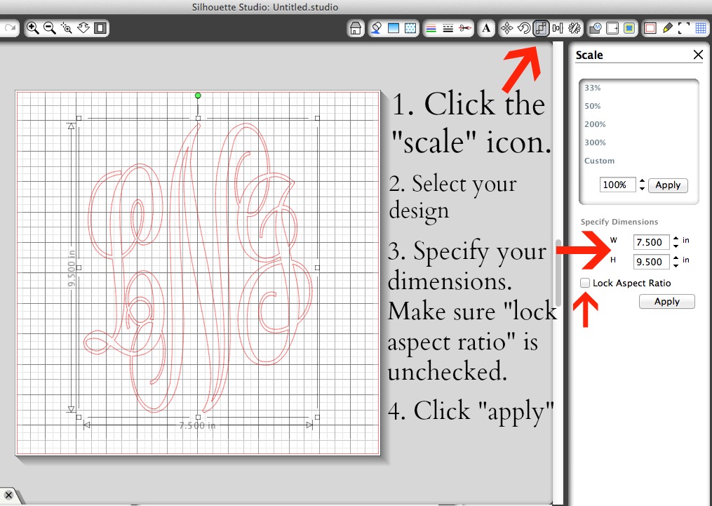This screenshot has height=506, width=712.
Task: Open the Text Style 'A' window
Action: [486, 29]
